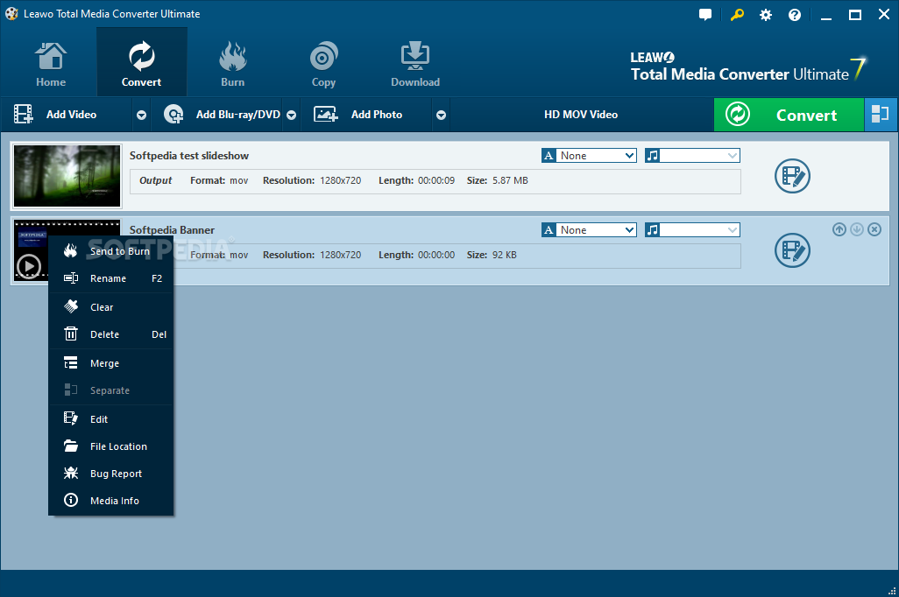Choose Clear from the context menu
Viewport: 899px width, 597px height.
coord(111,307)
